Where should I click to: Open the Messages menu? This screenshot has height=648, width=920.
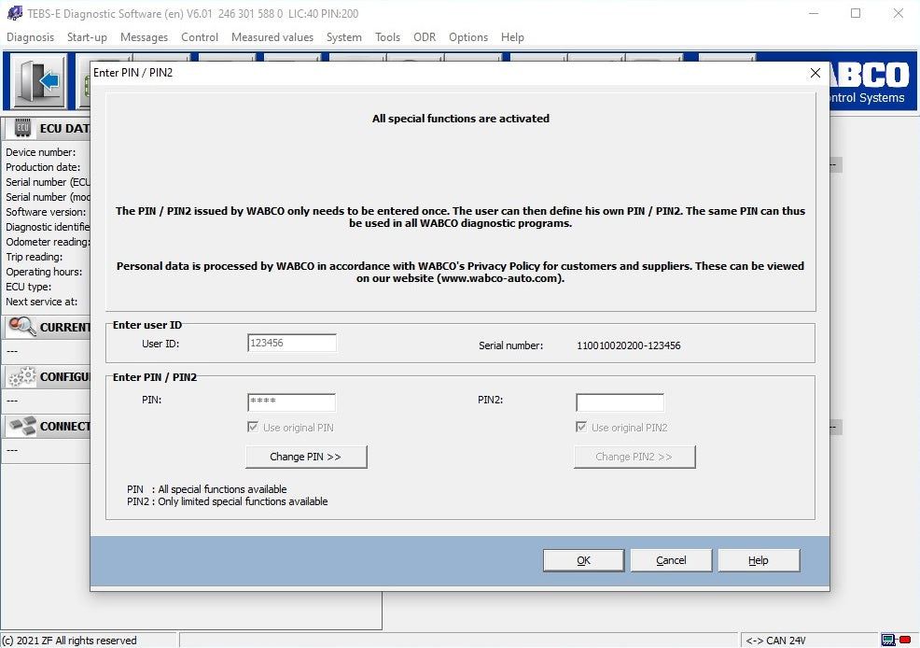tap(144, 37)
